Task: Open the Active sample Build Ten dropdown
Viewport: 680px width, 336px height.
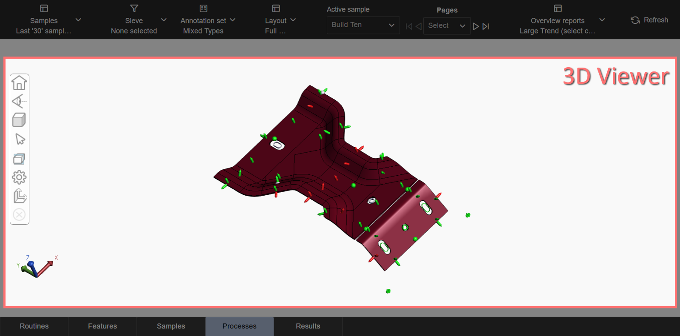Action: point(363,25)
